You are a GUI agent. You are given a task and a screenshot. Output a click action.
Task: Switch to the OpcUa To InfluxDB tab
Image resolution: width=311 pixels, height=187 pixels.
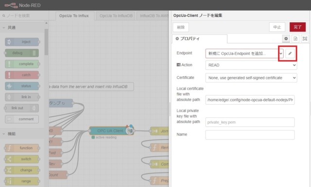(116, 16)
